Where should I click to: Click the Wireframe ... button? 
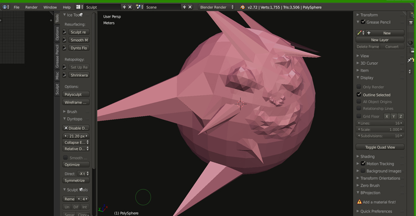76,102
